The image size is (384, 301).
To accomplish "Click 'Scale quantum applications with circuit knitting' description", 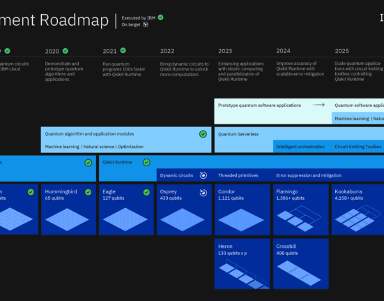I will coord(359,71).
